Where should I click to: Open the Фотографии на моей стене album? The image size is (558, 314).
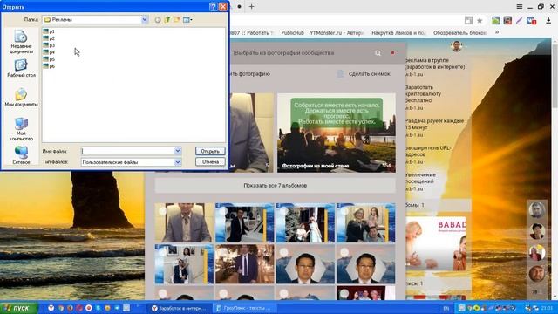coord(337,133)
